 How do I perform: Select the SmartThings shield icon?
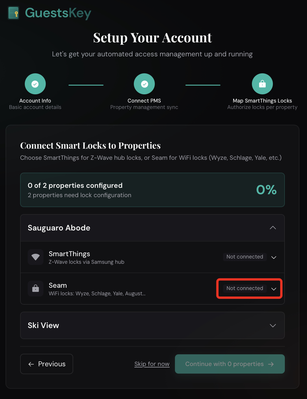click(35, 257)
